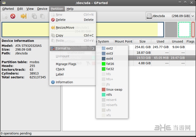Click the red delete icon in Partition menu
The width and height of the screenshot is (196, 137).
click(x=53, y=20)
